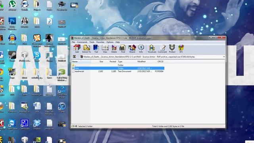Open Fraps desktop shortcut
The image size is (254, 143).
12,73
